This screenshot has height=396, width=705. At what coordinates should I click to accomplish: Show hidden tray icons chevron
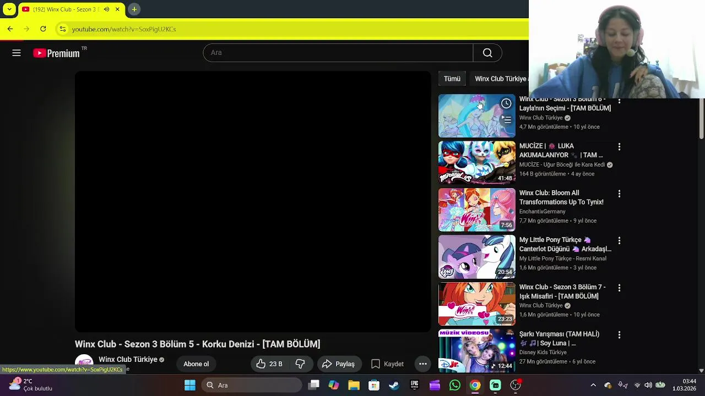(593, 386)
